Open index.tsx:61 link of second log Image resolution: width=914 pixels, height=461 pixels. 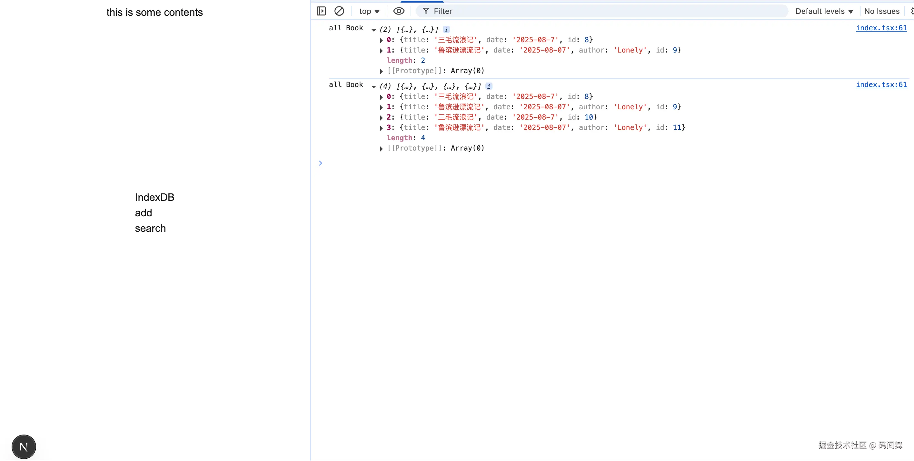pos(881,85)
